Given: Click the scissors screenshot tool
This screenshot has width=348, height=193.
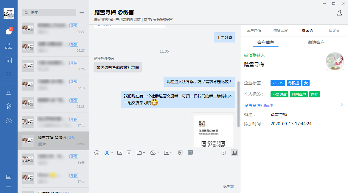Looking at the screenshot, I should pos(107,153).
